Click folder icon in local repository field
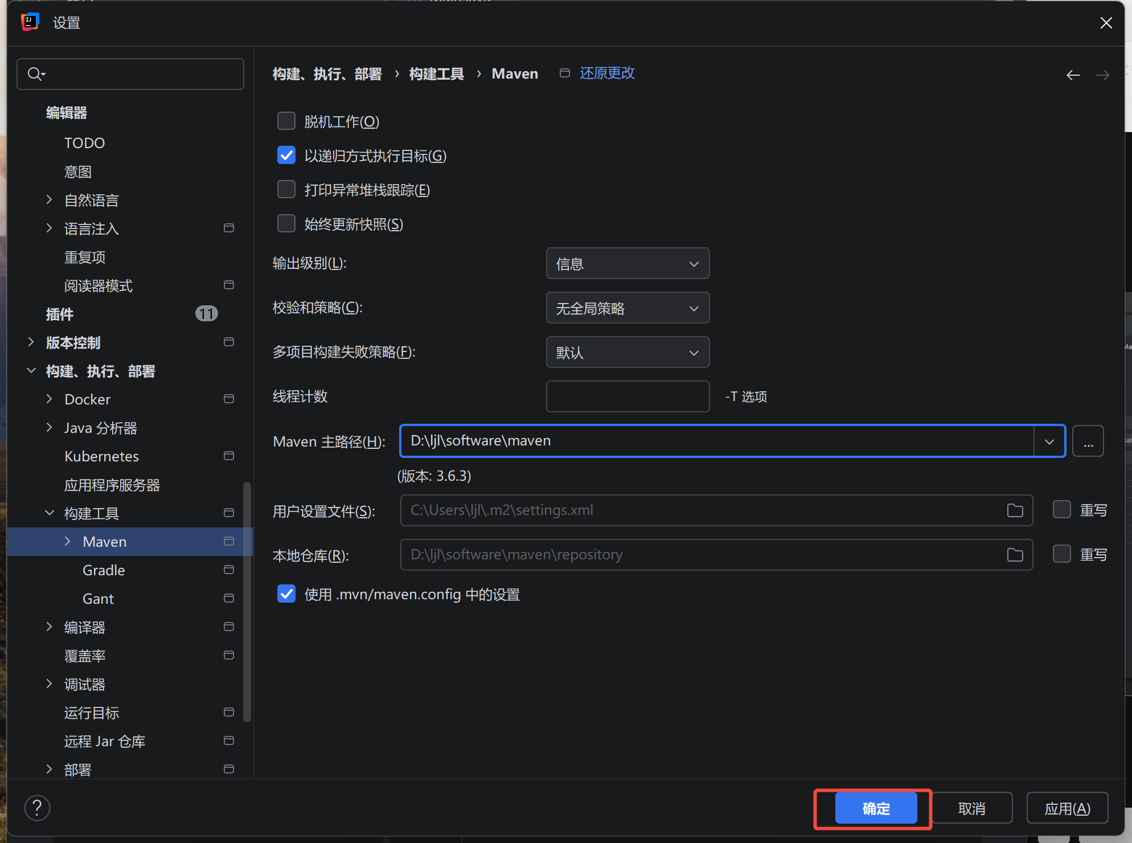Viewport: 1132px width, 843px height. coord(1015,555)
